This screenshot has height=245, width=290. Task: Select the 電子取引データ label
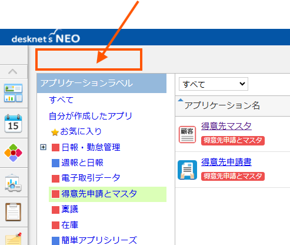(91, 178)
